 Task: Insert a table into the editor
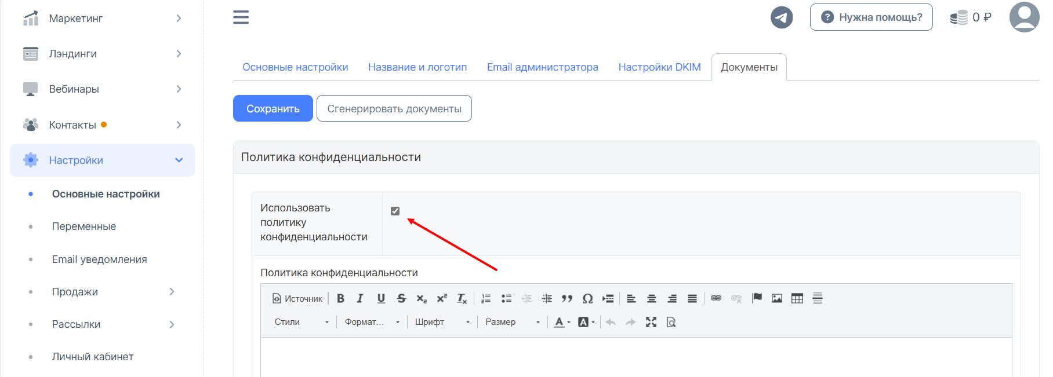point(797,298)
